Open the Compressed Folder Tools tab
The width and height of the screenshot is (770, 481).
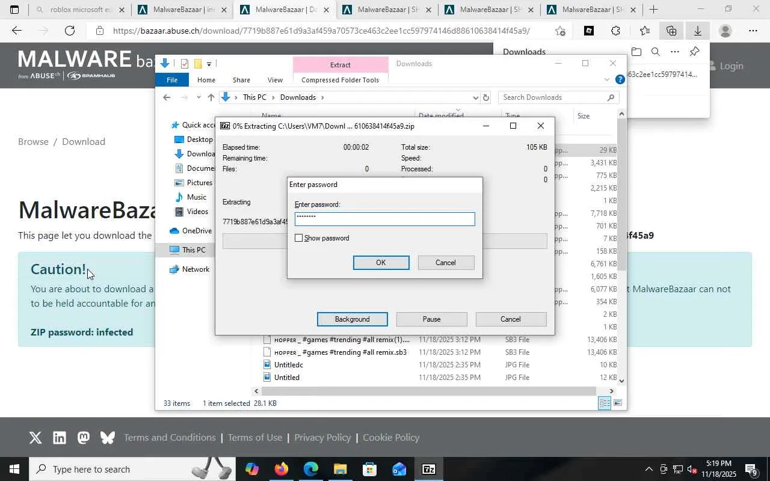pyautogui.click(x=340, y=80)
